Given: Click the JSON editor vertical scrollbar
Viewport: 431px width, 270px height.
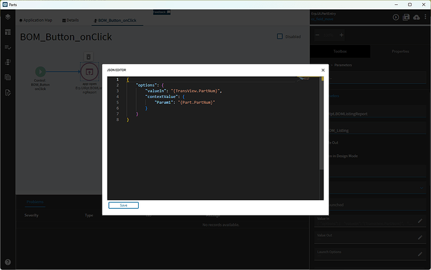Looking at the screenshot, I should 321,124.
